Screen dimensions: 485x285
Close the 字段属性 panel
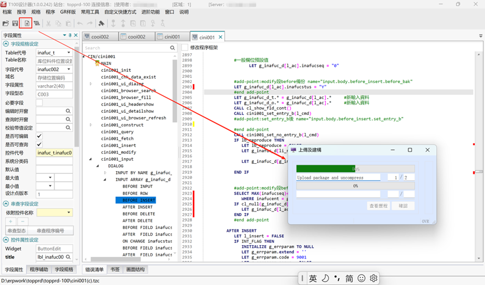coord(76,35)
